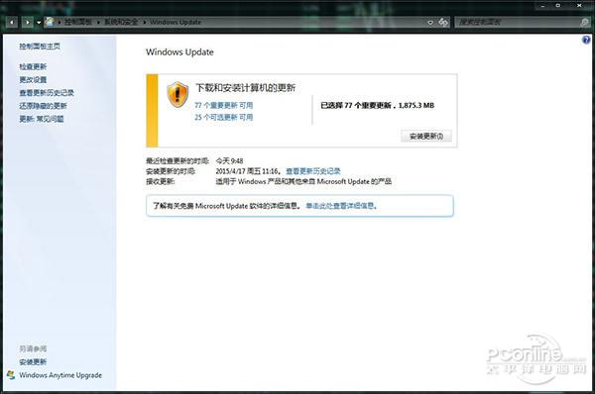Click 已选择 77 个重要更新 1,875.3 MB text
595x394 pixels.
pyautogui.click(x=378, y=106)
